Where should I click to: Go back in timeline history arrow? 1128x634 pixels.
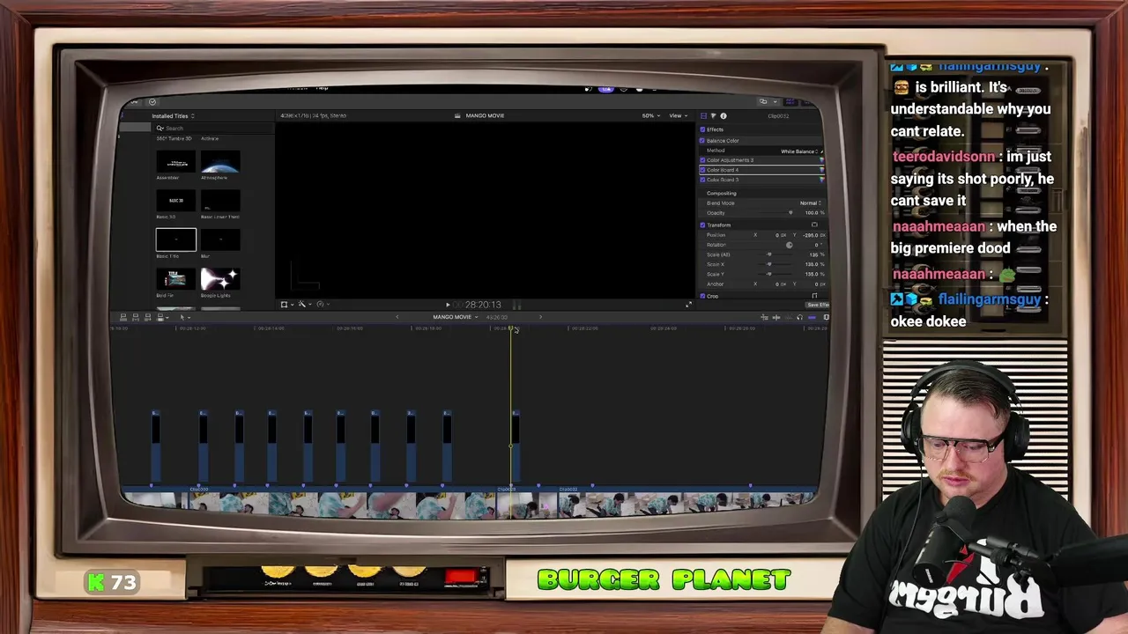click(397, 317)
